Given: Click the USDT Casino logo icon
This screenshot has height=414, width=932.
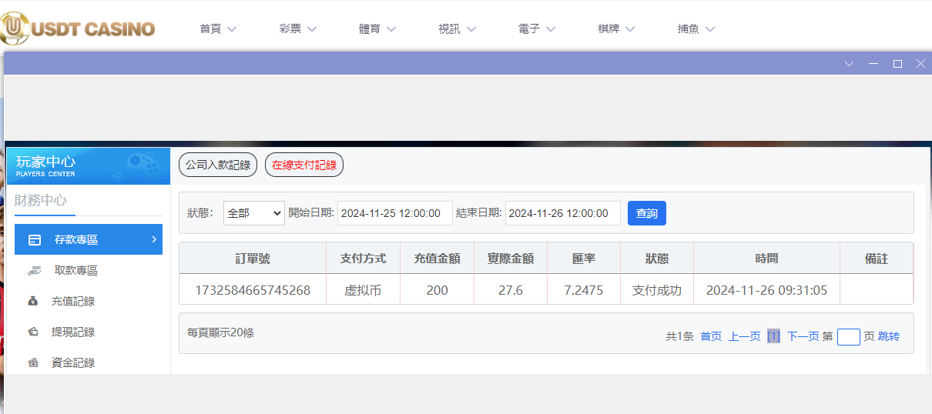Looking at the screenshot, I should click(x=14, y=28).
